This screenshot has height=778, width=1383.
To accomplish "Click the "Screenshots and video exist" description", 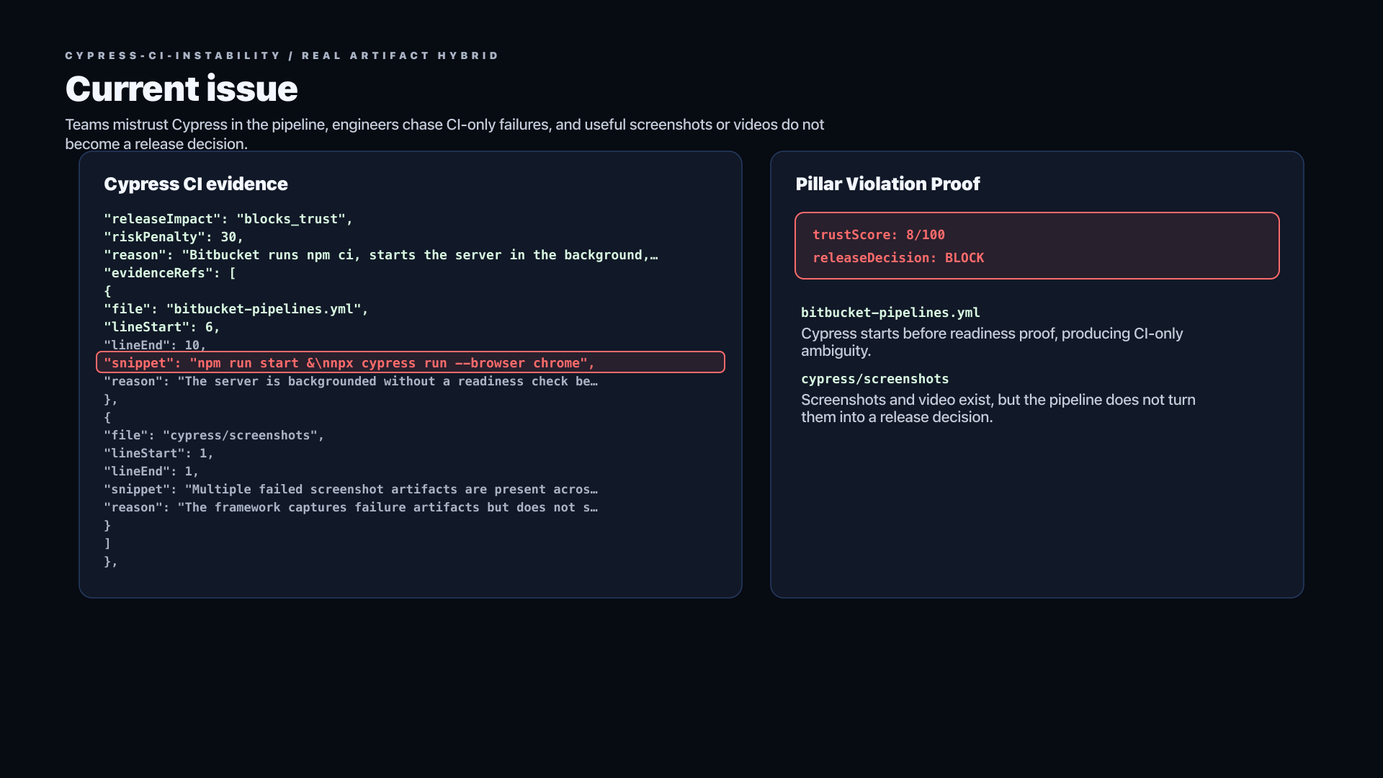I will [998, 408].
